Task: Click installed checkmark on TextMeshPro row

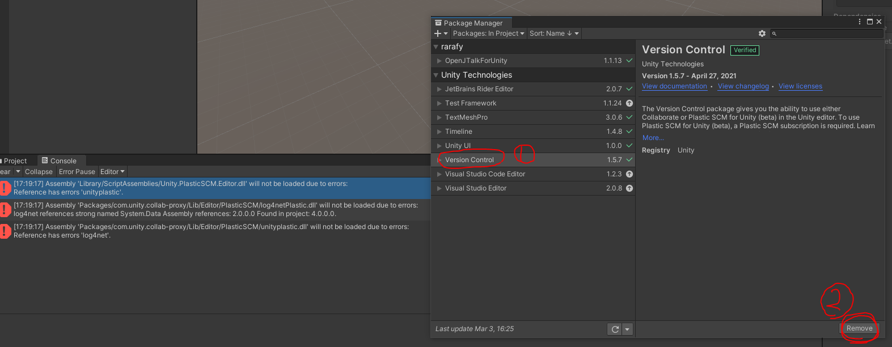Action: tap(629, 117)
